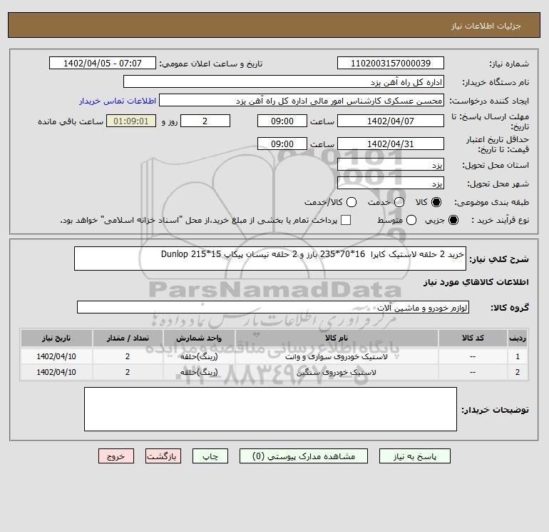Open مشاهده مدارک پیوستی (0) button
This screenshot has width=549, height=532.
tap(304, 456)
